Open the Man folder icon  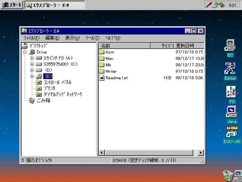102,58
